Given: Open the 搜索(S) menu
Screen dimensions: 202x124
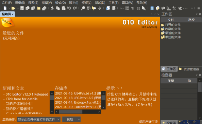Looking at the screenshot, I should [x=33, y=3].
